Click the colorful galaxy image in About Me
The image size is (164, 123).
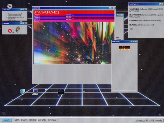tap(72, 43)
